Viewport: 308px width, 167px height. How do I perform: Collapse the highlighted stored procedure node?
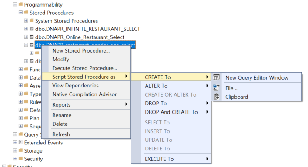coord(26,45)
